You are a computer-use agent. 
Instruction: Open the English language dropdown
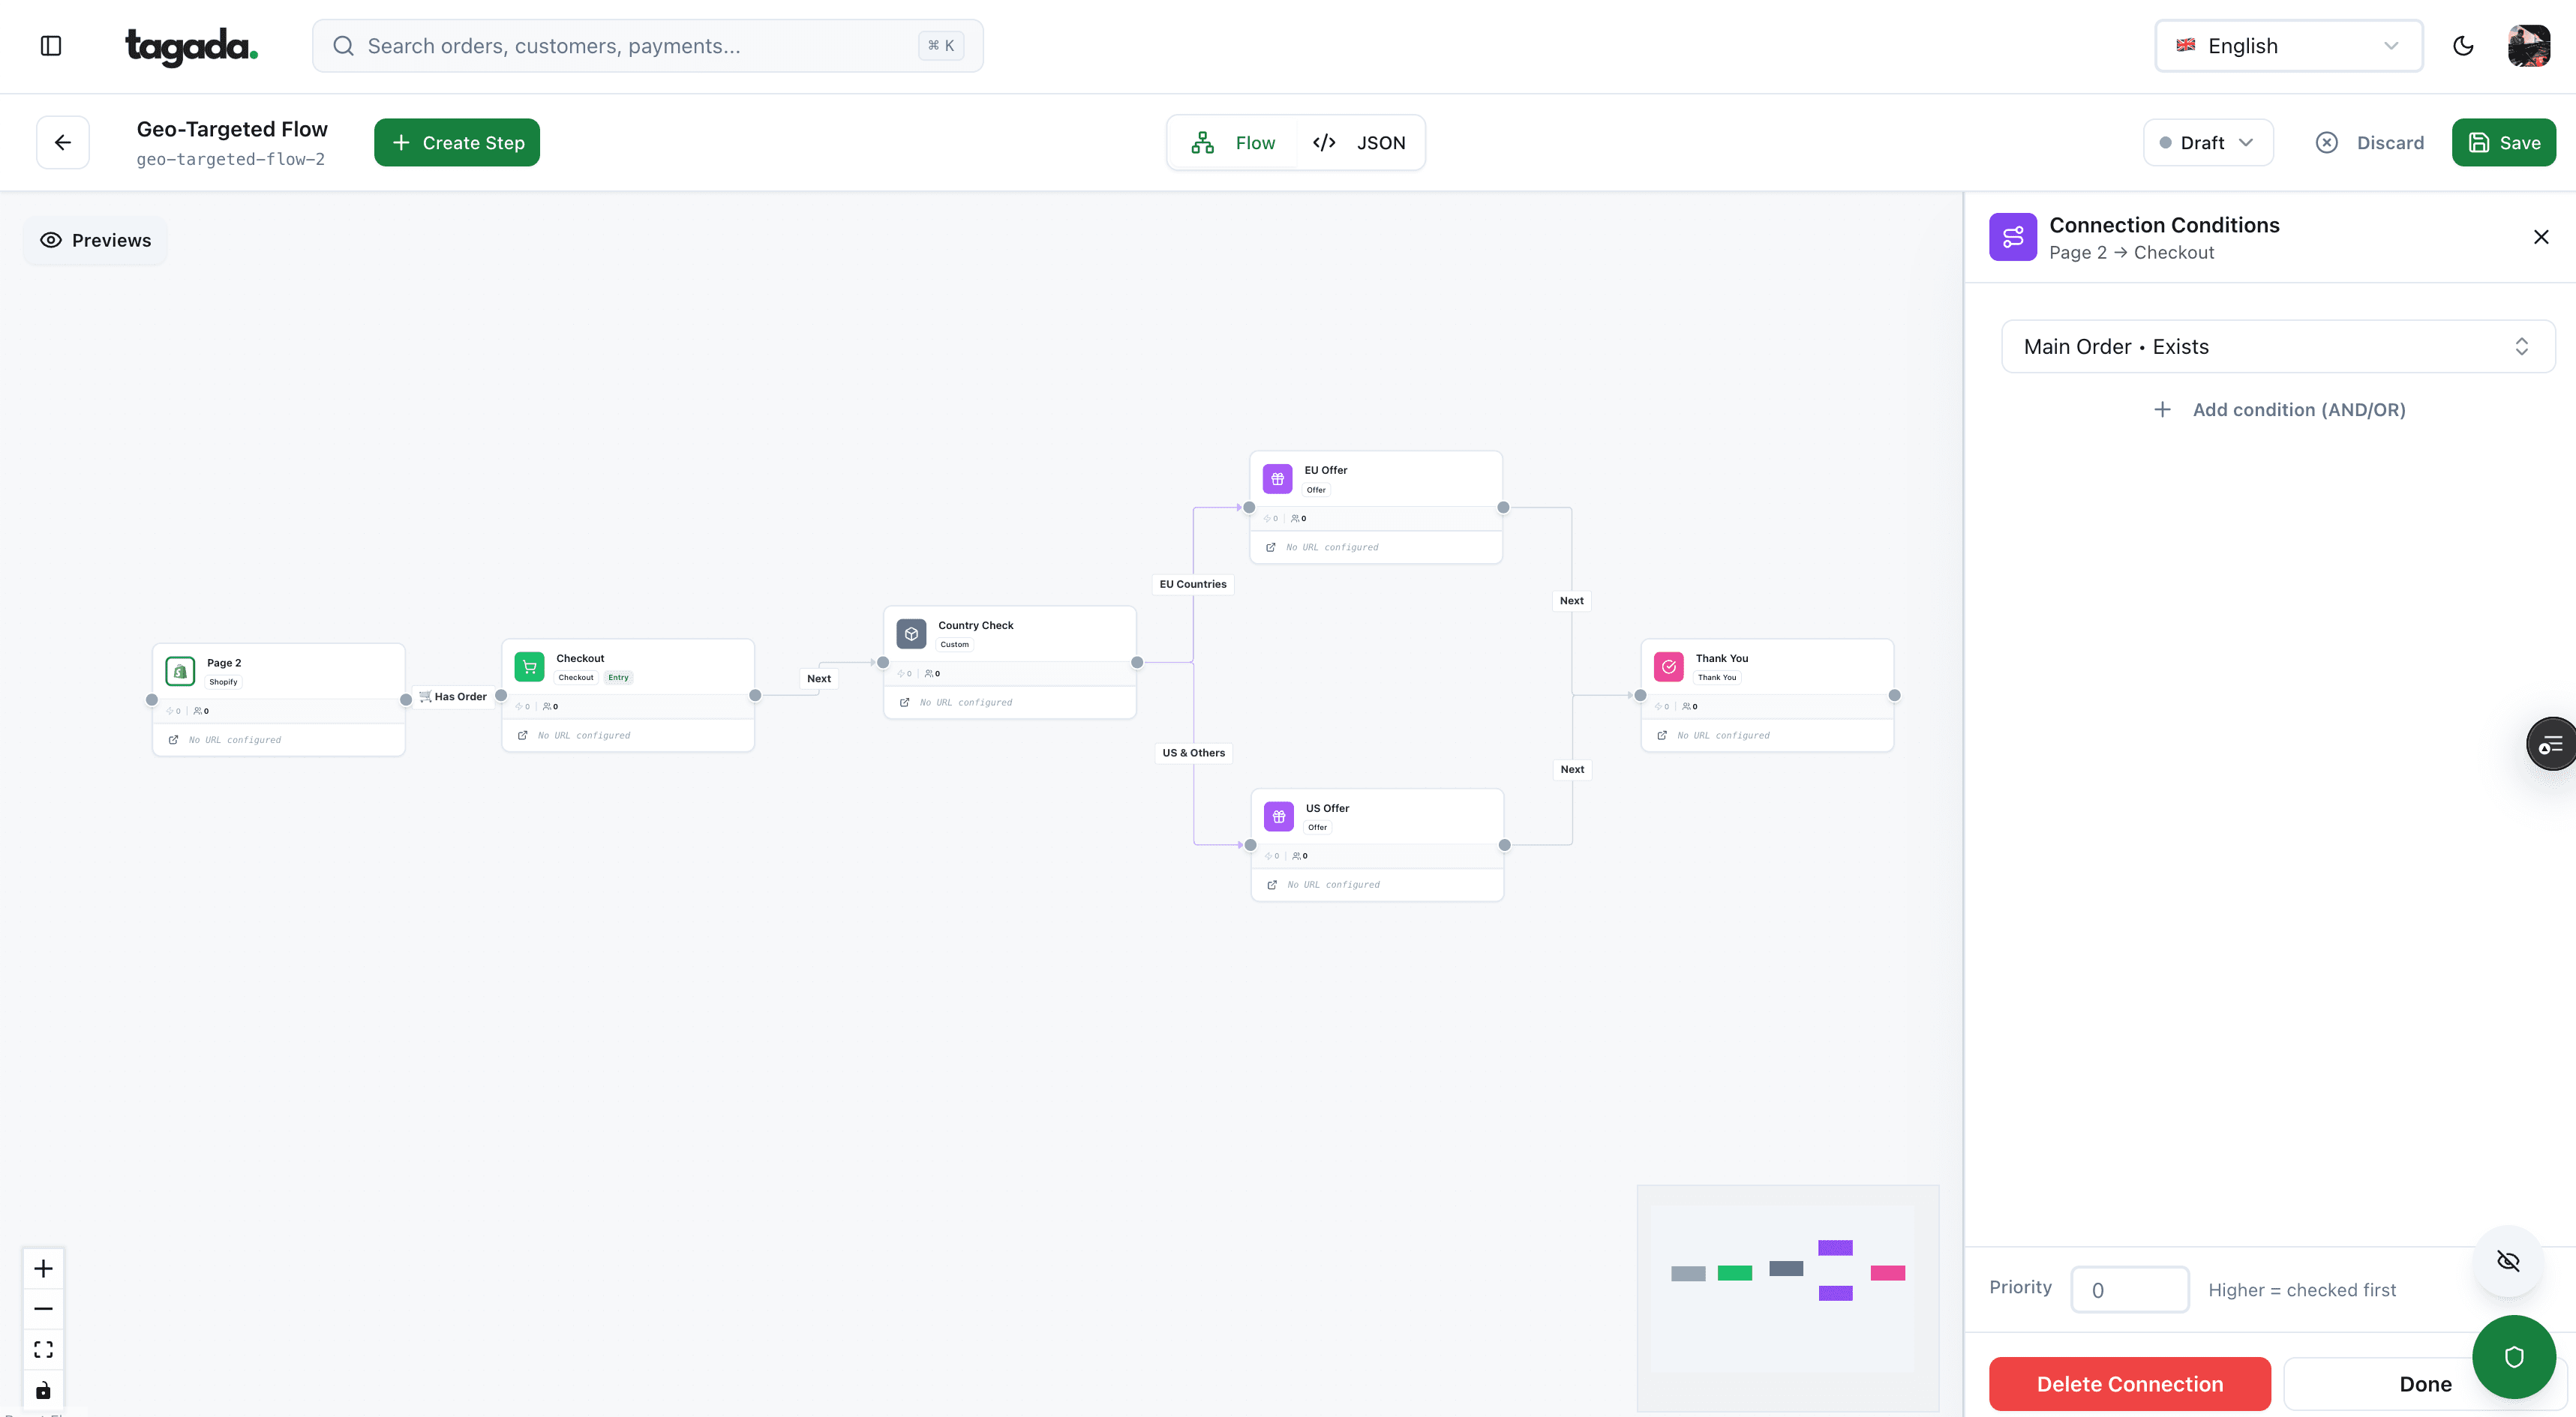tap(2288, 45)
